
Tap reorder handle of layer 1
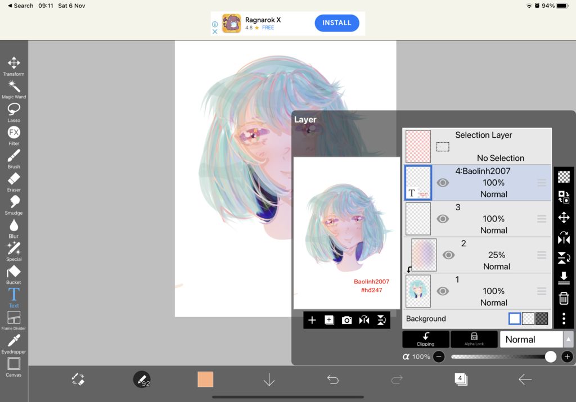coord(542,291)
